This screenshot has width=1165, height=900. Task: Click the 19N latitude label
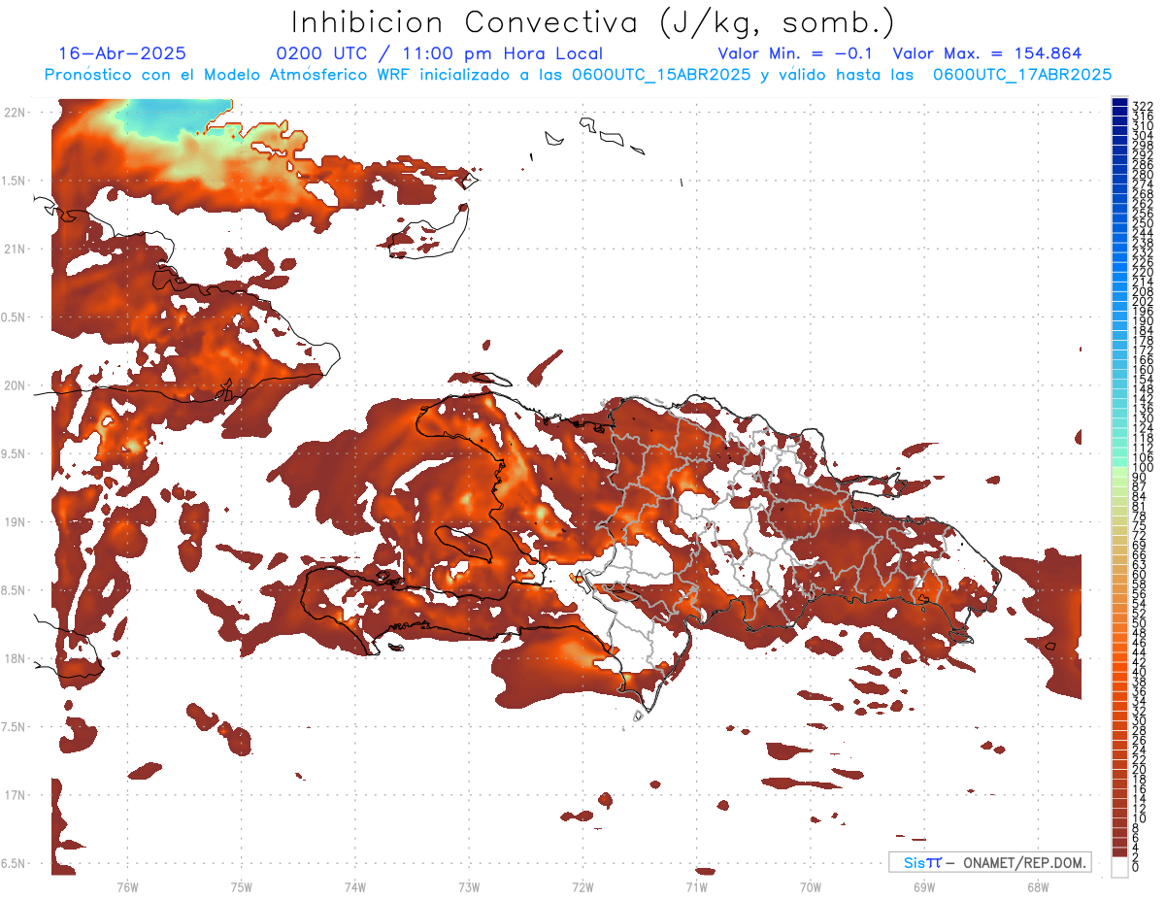16,522
